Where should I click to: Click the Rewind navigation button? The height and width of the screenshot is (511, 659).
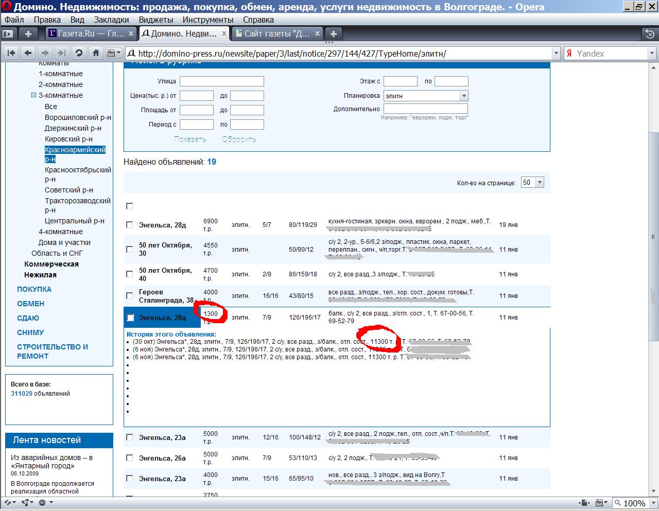pyautogui.click(x=11, y=53)
